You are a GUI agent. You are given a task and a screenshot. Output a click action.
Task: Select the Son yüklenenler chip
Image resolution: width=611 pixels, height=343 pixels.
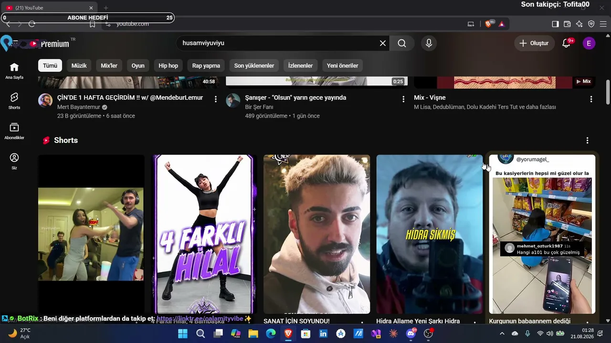point(254,66)
